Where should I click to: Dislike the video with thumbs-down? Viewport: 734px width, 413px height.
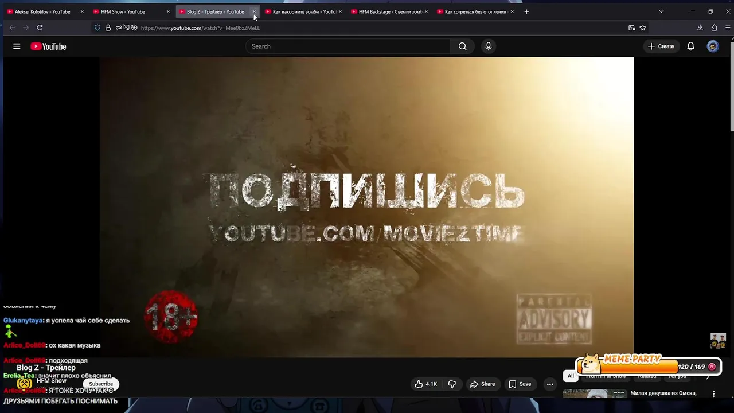click(x=452, y=384)
